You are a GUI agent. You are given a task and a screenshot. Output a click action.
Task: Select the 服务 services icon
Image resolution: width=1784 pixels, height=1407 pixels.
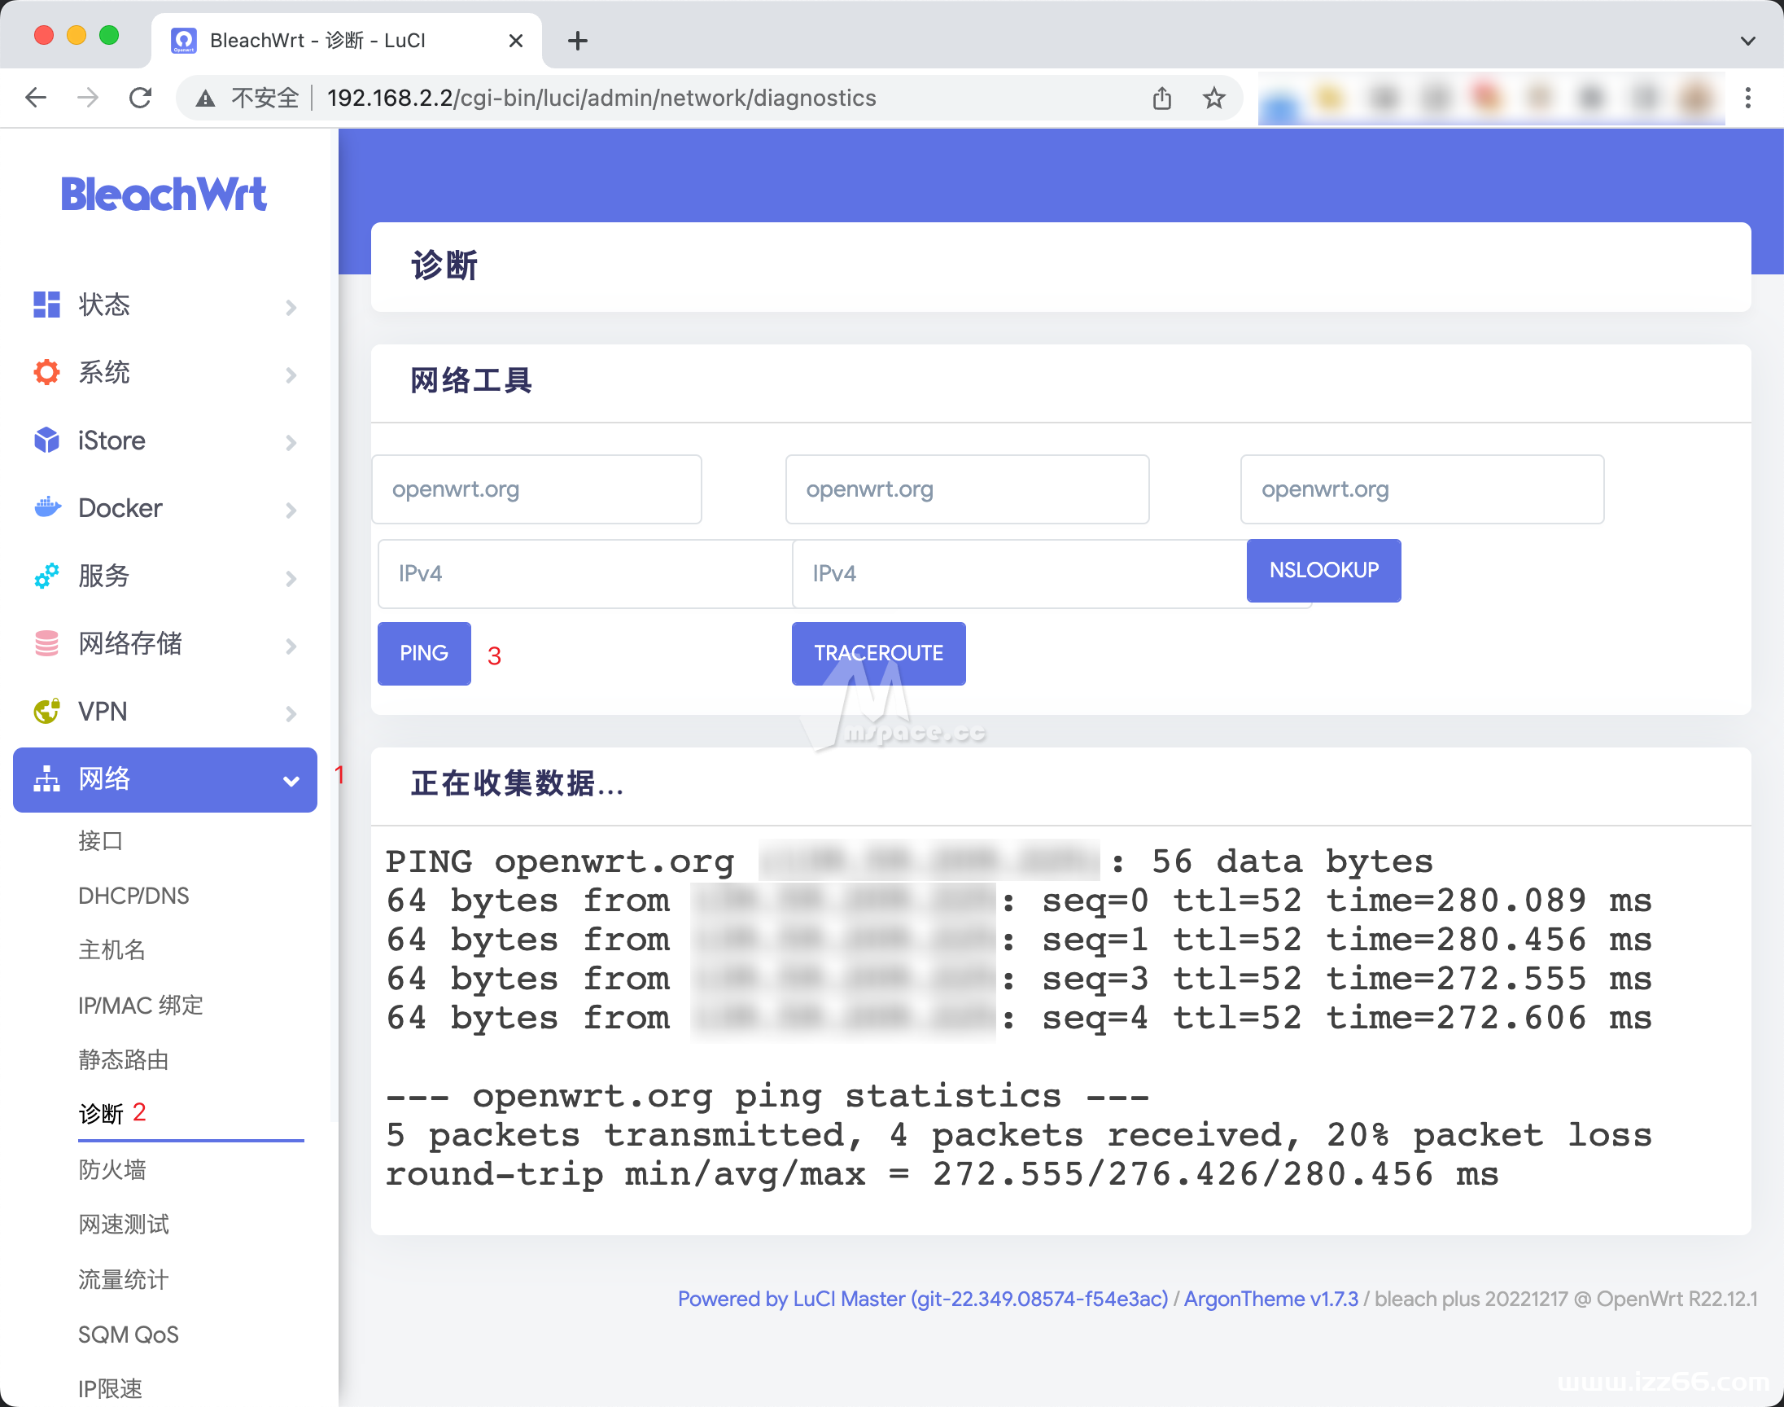(46, 576)
